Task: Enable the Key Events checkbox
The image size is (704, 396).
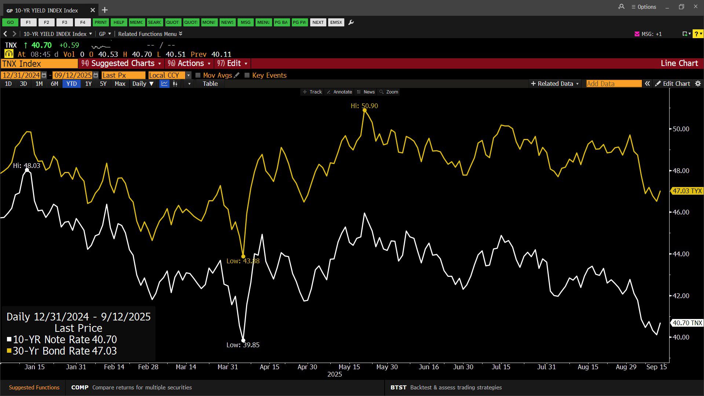Action: coord(247,75)
